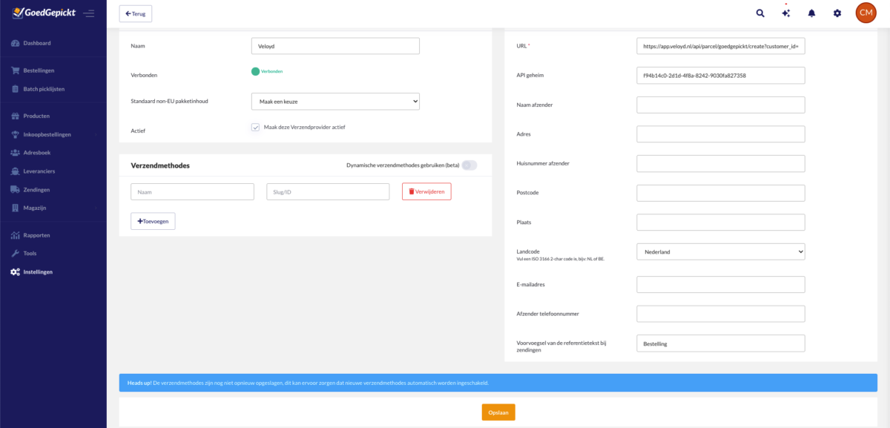Click the red Verwijderen button
The width and height of the screenshot is (890, 428).
[x=426, y=191]
